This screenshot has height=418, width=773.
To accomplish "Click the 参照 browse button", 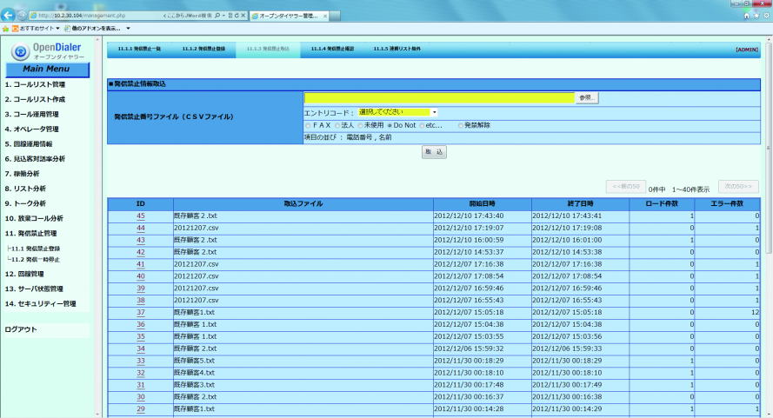I will (587, 98).
